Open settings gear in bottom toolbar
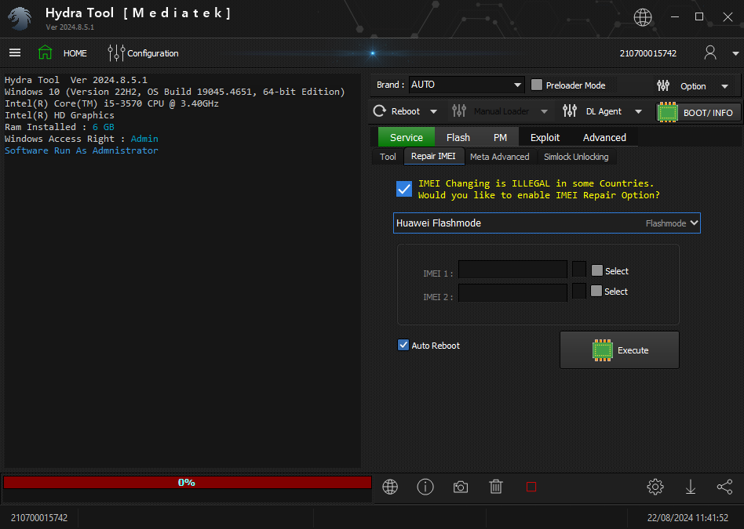 tap(655, 487)
